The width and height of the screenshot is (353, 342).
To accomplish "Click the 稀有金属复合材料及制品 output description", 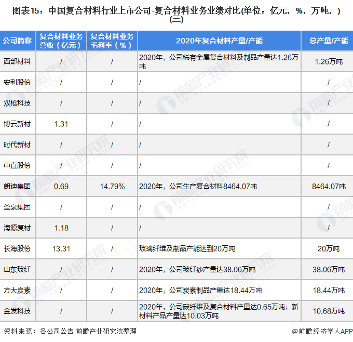I will [x=219, y=62].
